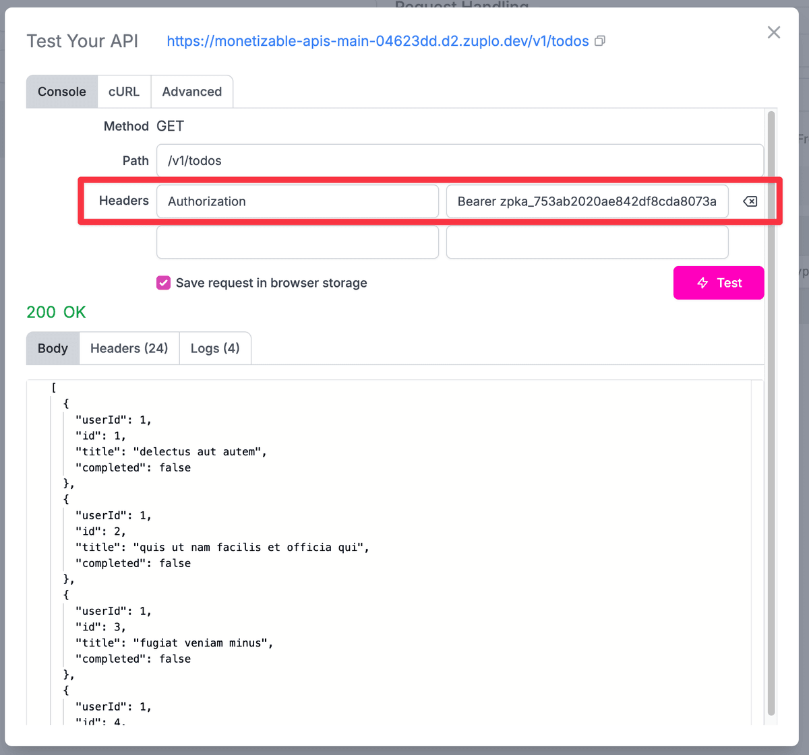
Task: Click the Test Your API heading
Action: (82, 41)
